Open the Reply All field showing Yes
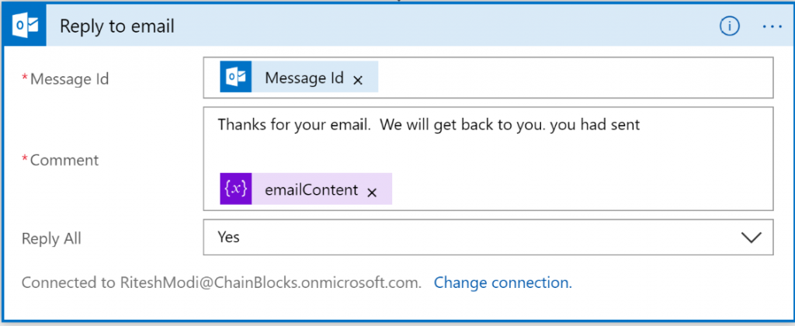795x326 pixels. pos(466,238)
